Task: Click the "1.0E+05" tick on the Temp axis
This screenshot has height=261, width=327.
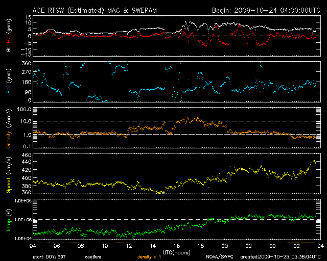Action: click(x=23, y=220)
